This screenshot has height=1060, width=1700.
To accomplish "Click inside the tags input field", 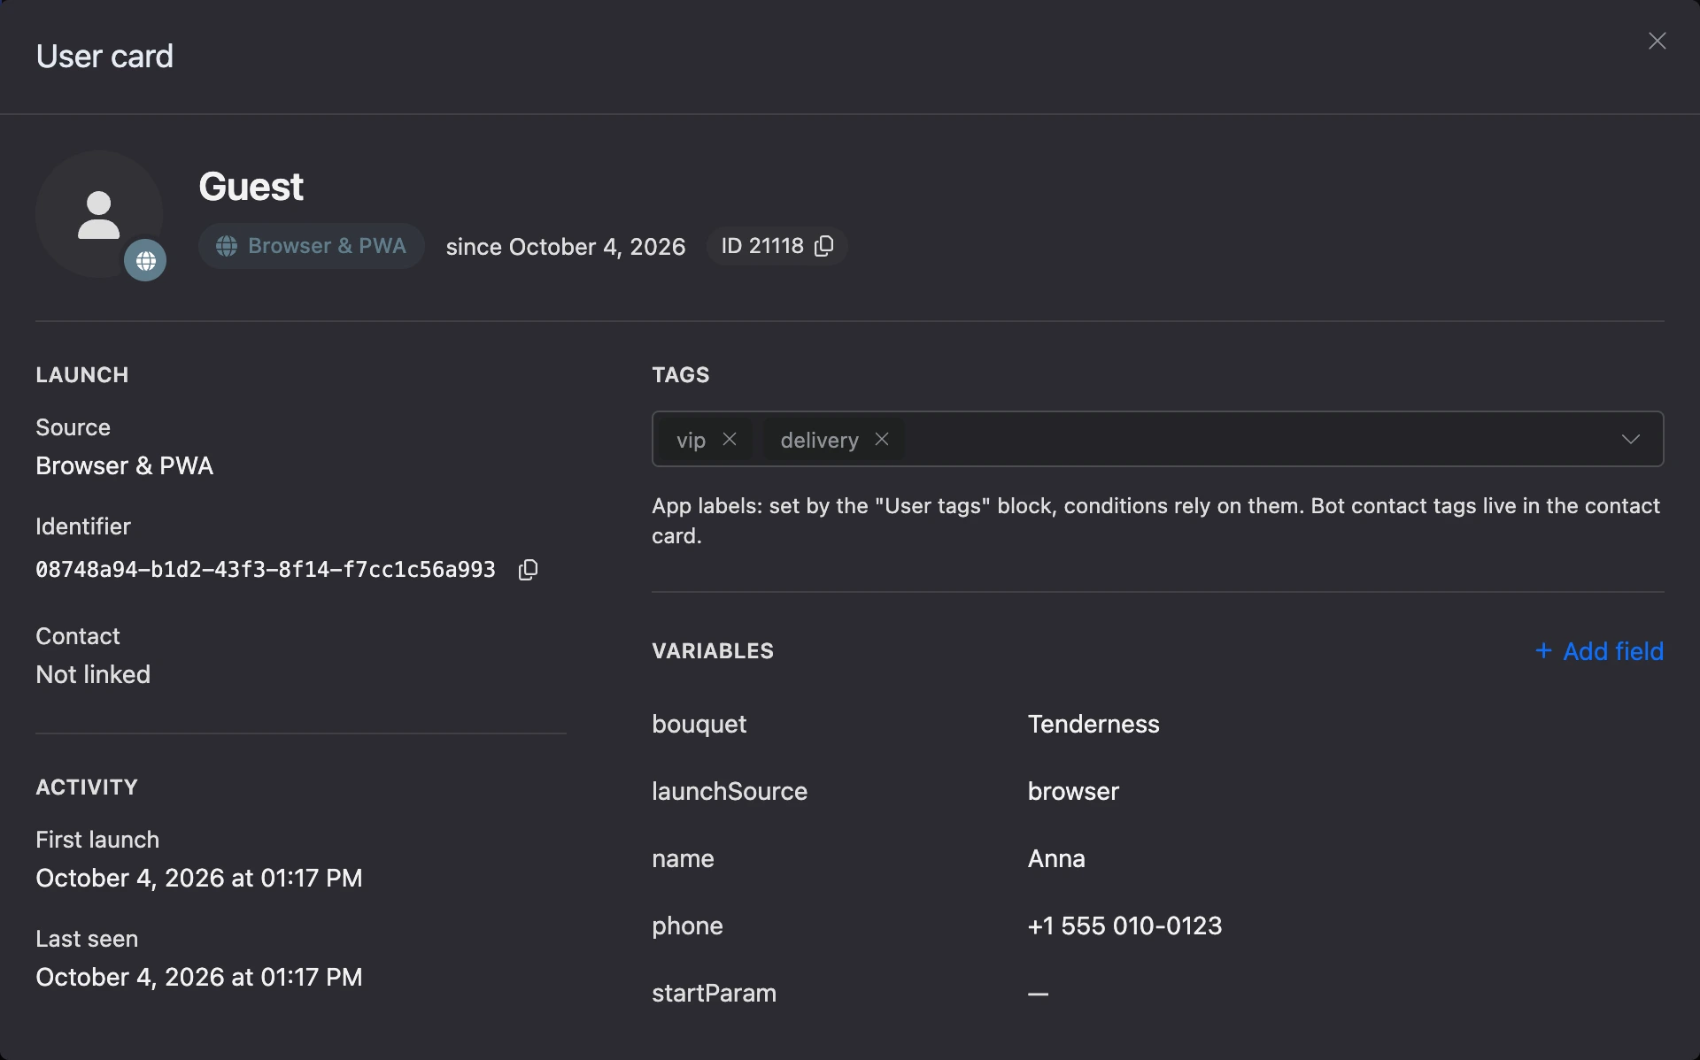I will pyautogui.click(x=1157, y=439).
